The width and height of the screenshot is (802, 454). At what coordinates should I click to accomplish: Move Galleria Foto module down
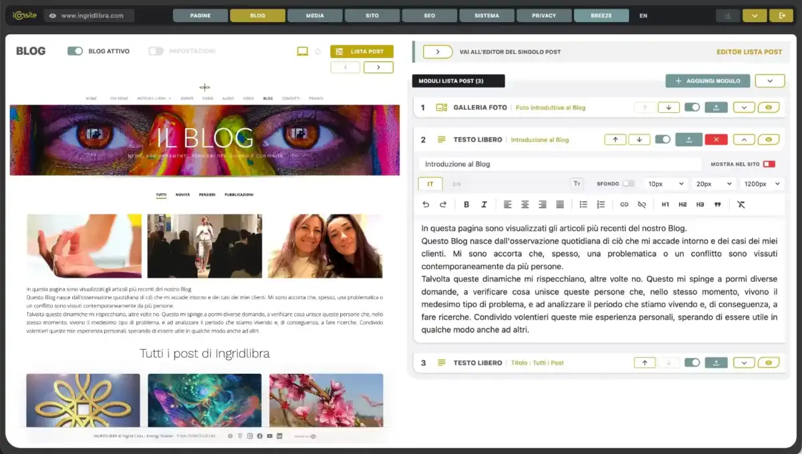[x=668, y=107]
